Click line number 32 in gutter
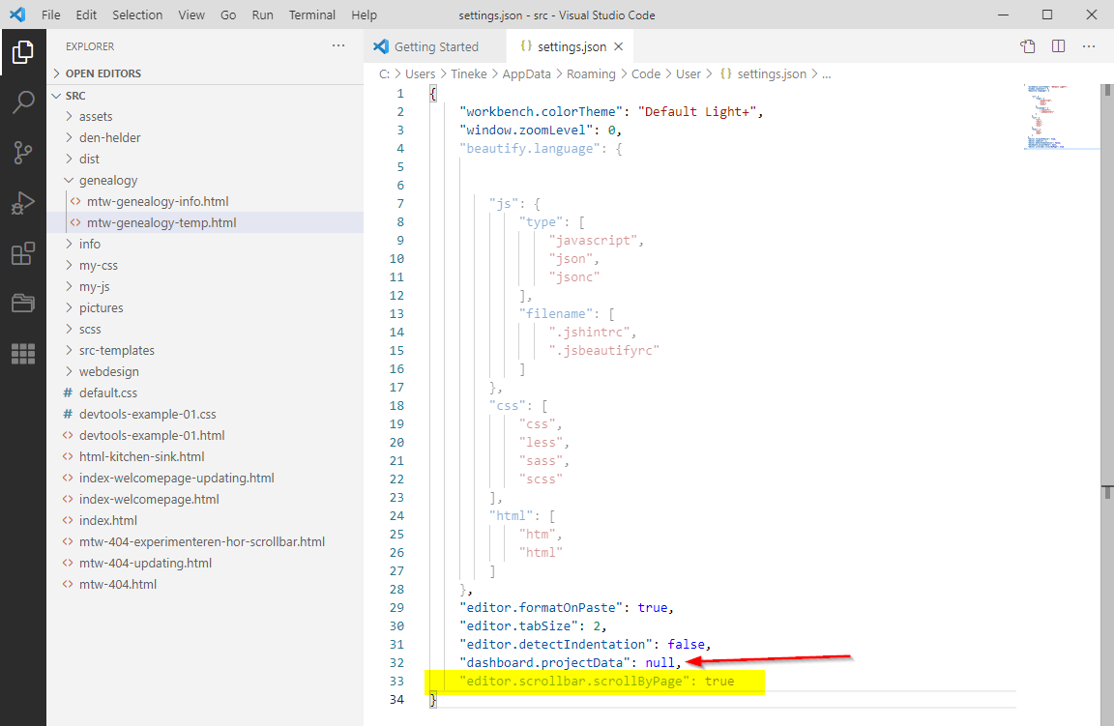Screen dimensions: 1114x726 coord(396,663)
